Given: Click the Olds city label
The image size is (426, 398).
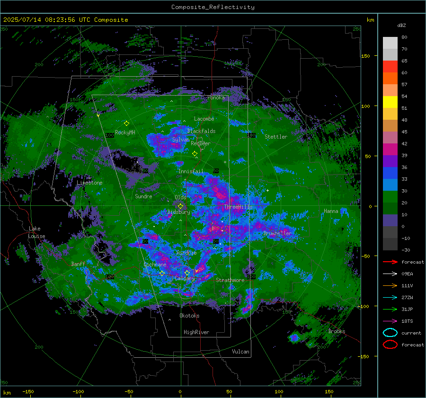Looking at the screenshot, I should click(x=180, y=197).
